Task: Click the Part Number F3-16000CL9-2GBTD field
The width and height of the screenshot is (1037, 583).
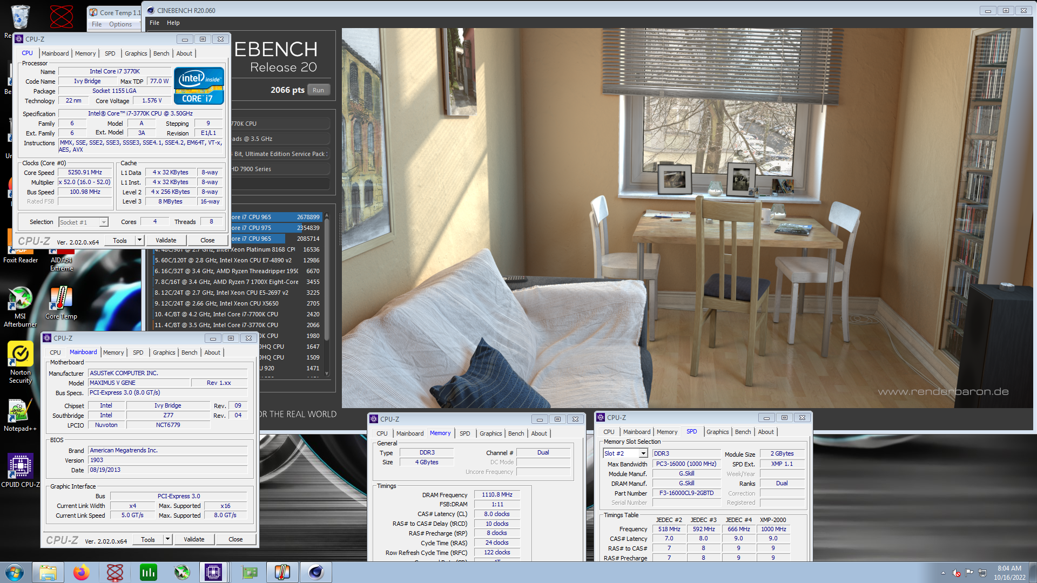Action: (686, 493)
